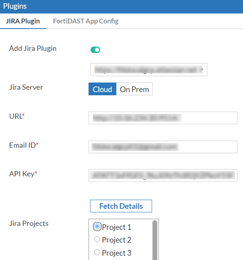Click the Plugins panel header title
Viewport: 243px width, 260px height.
[15, 6]
